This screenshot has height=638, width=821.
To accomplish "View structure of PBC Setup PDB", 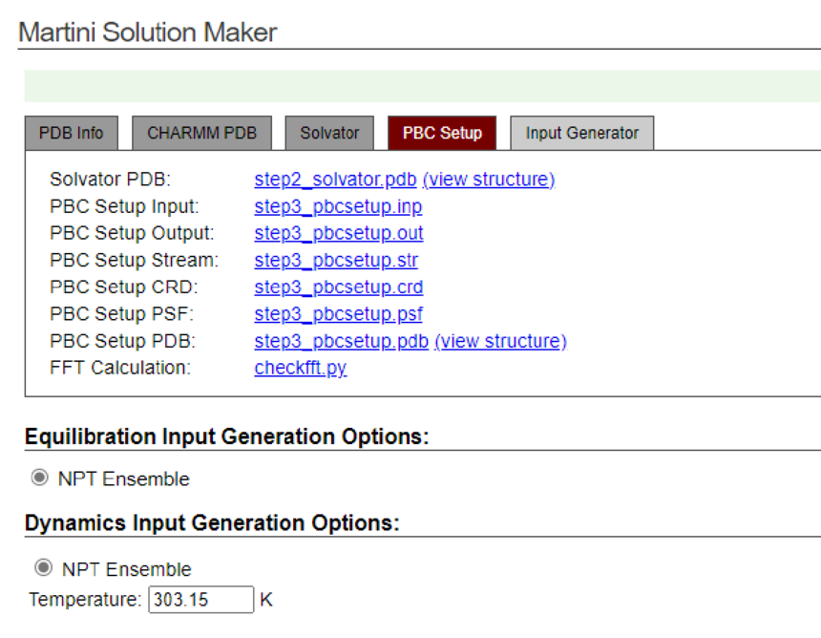I will click(x=500, y=341).
